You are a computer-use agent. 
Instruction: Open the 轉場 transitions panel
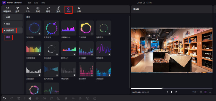click(48, 10)
